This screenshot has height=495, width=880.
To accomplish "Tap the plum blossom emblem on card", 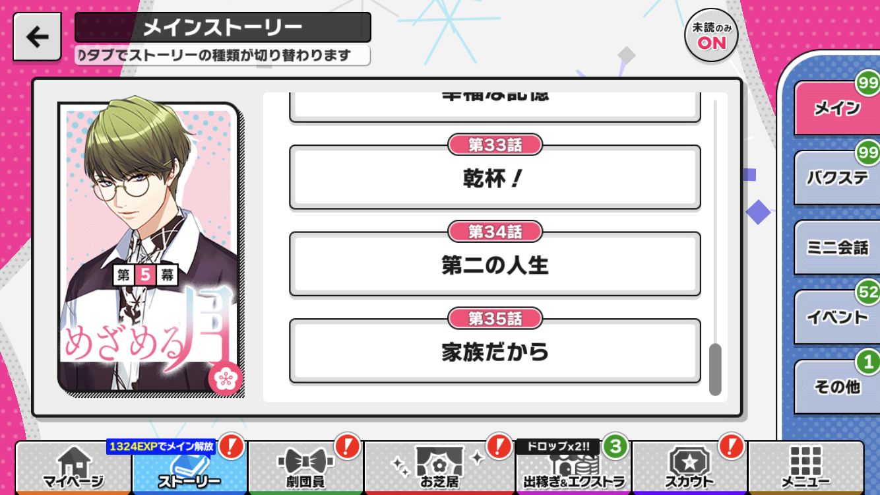I will [x=226, y=379].
